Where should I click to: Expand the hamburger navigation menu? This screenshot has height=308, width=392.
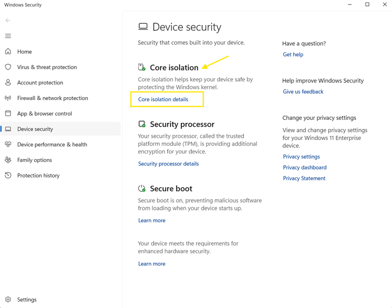8,36
